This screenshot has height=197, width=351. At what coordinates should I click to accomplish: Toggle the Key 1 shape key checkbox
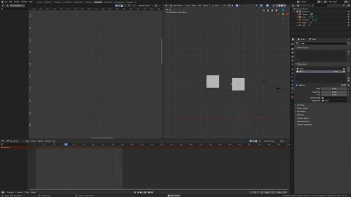coord(344,72)
